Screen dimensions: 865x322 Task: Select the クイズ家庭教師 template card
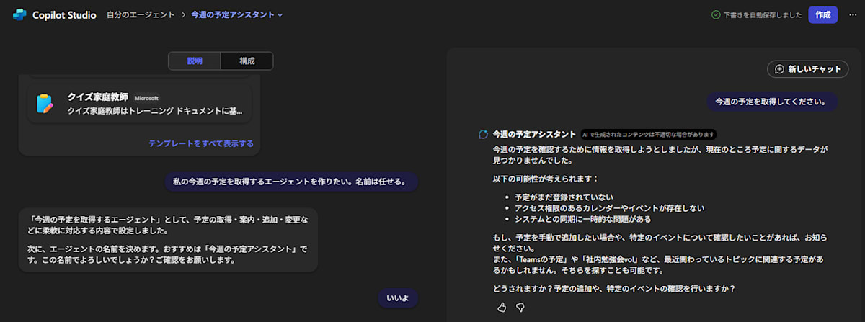pyautogui.click(x=140, y=104)
